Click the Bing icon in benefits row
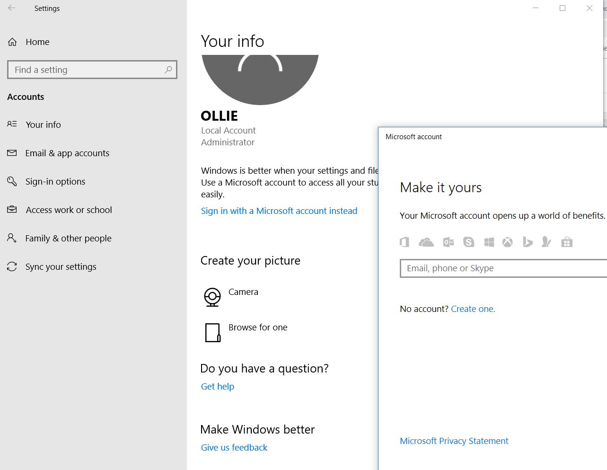The height and width of the screenshot is (470, 607). pyautogui.click(x=528, y=242)
